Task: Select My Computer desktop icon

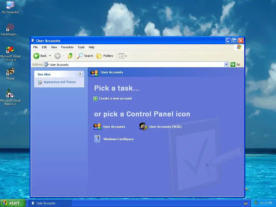Action: point(10,7)
